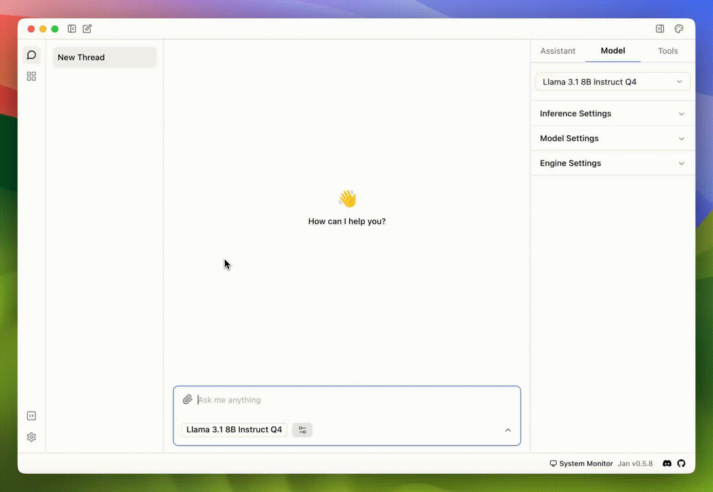Viewport: 713px width, 492px height.
Task: Open the Settings gear icon
Action: [31, 437]
